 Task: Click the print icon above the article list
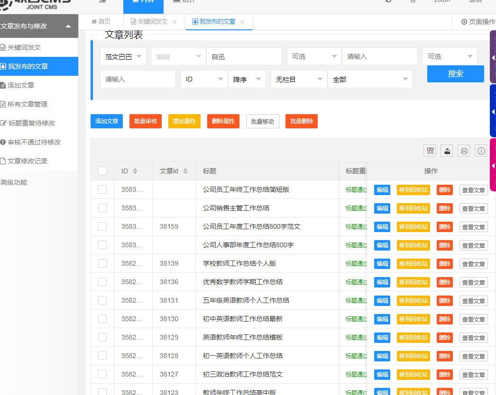463,151
